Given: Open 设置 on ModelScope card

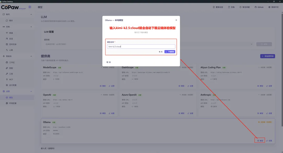Looking at the screenshot, I should (112, 86).
